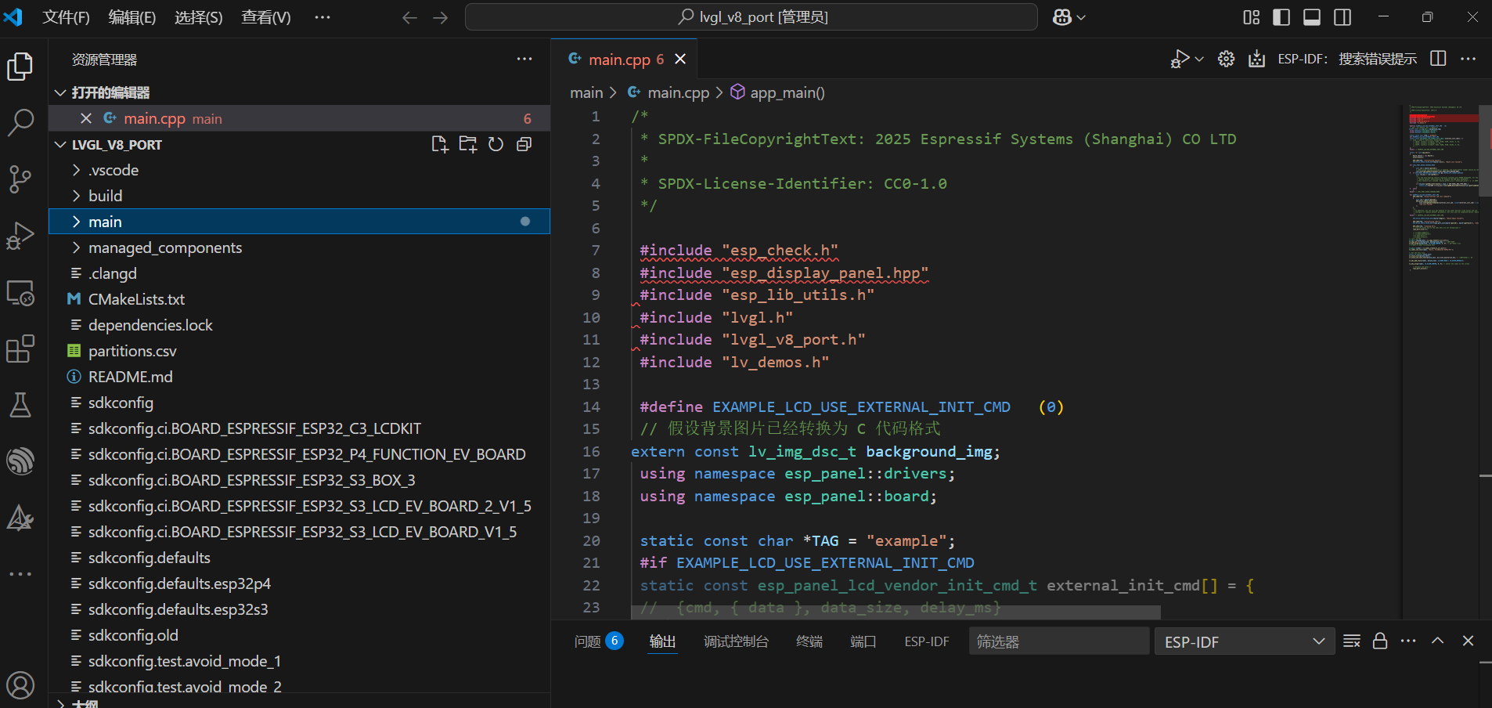
Task: Split the editor to the right
Action: tap(1438, 59)
